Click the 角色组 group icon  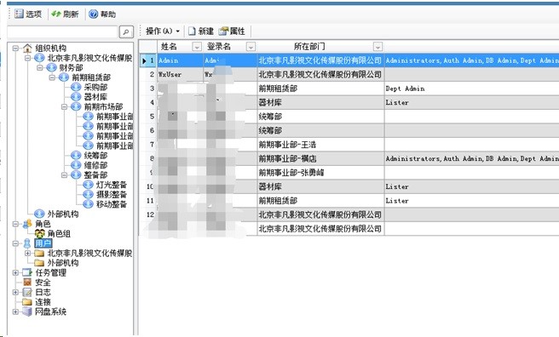click(x=39, y=233)
